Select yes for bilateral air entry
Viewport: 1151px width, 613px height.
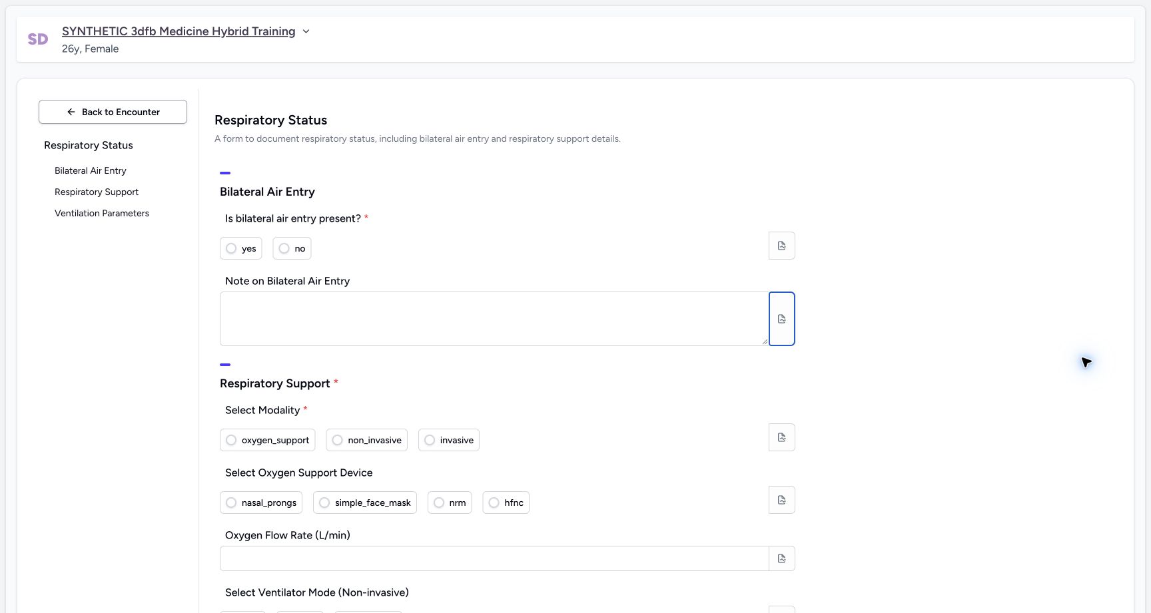pos(241,248)
